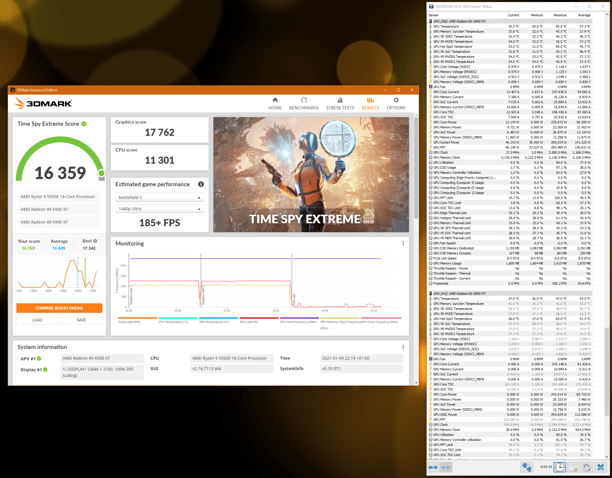Select Throttle Reason - Thermal row
The width and height of the screenshot is (612, 478).
tap(510, 273)
